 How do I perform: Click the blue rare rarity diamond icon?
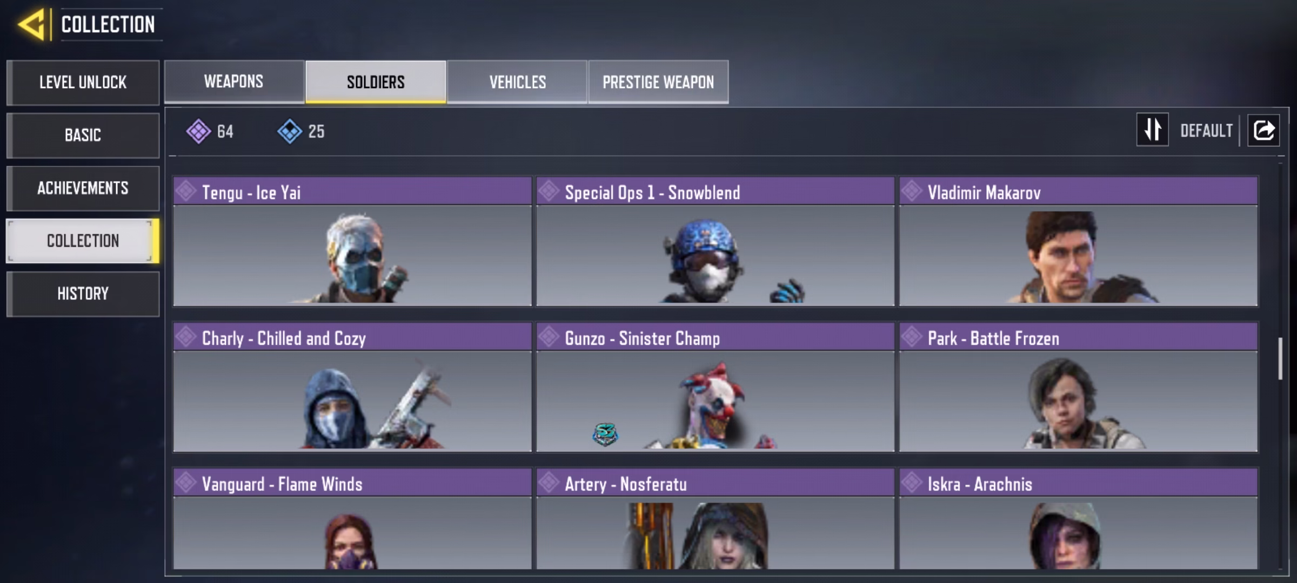290,131
